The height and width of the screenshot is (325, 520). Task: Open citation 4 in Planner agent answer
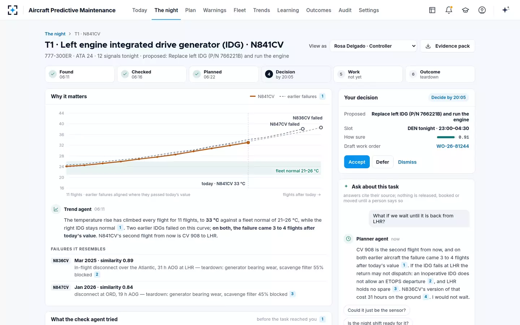pyautogui.click(x=426, y=297)
